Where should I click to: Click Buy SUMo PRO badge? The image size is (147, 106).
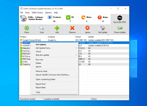[120, 19]
